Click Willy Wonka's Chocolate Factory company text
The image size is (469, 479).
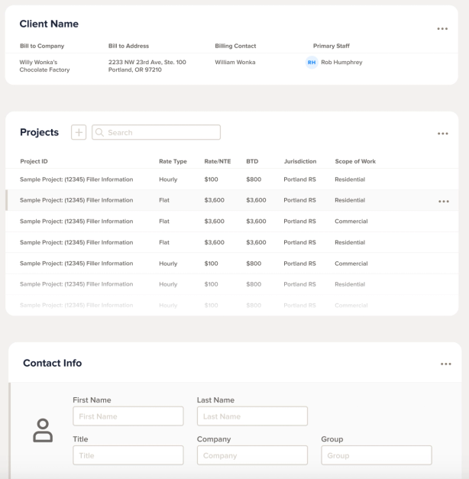click(44, 66)
